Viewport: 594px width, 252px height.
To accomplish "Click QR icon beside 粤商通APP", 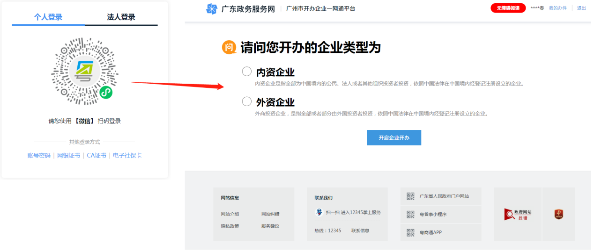I will tap(410, 232).
